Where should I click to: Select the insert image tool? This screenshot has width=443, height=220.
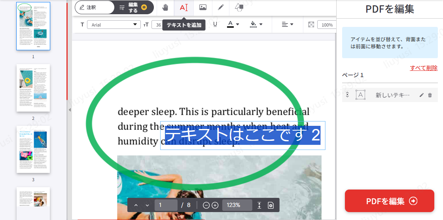coord(203,8)
